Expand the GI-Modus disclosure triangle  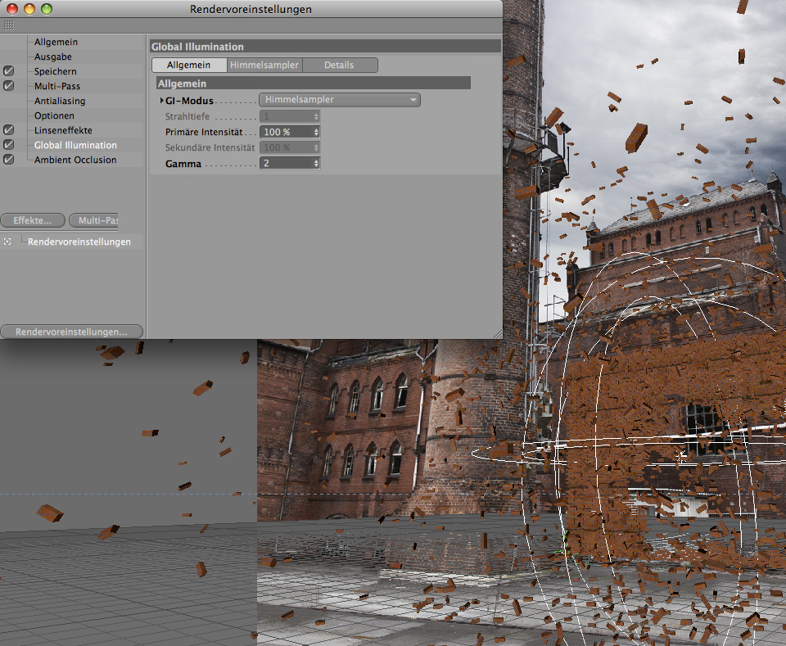(161, 101)
